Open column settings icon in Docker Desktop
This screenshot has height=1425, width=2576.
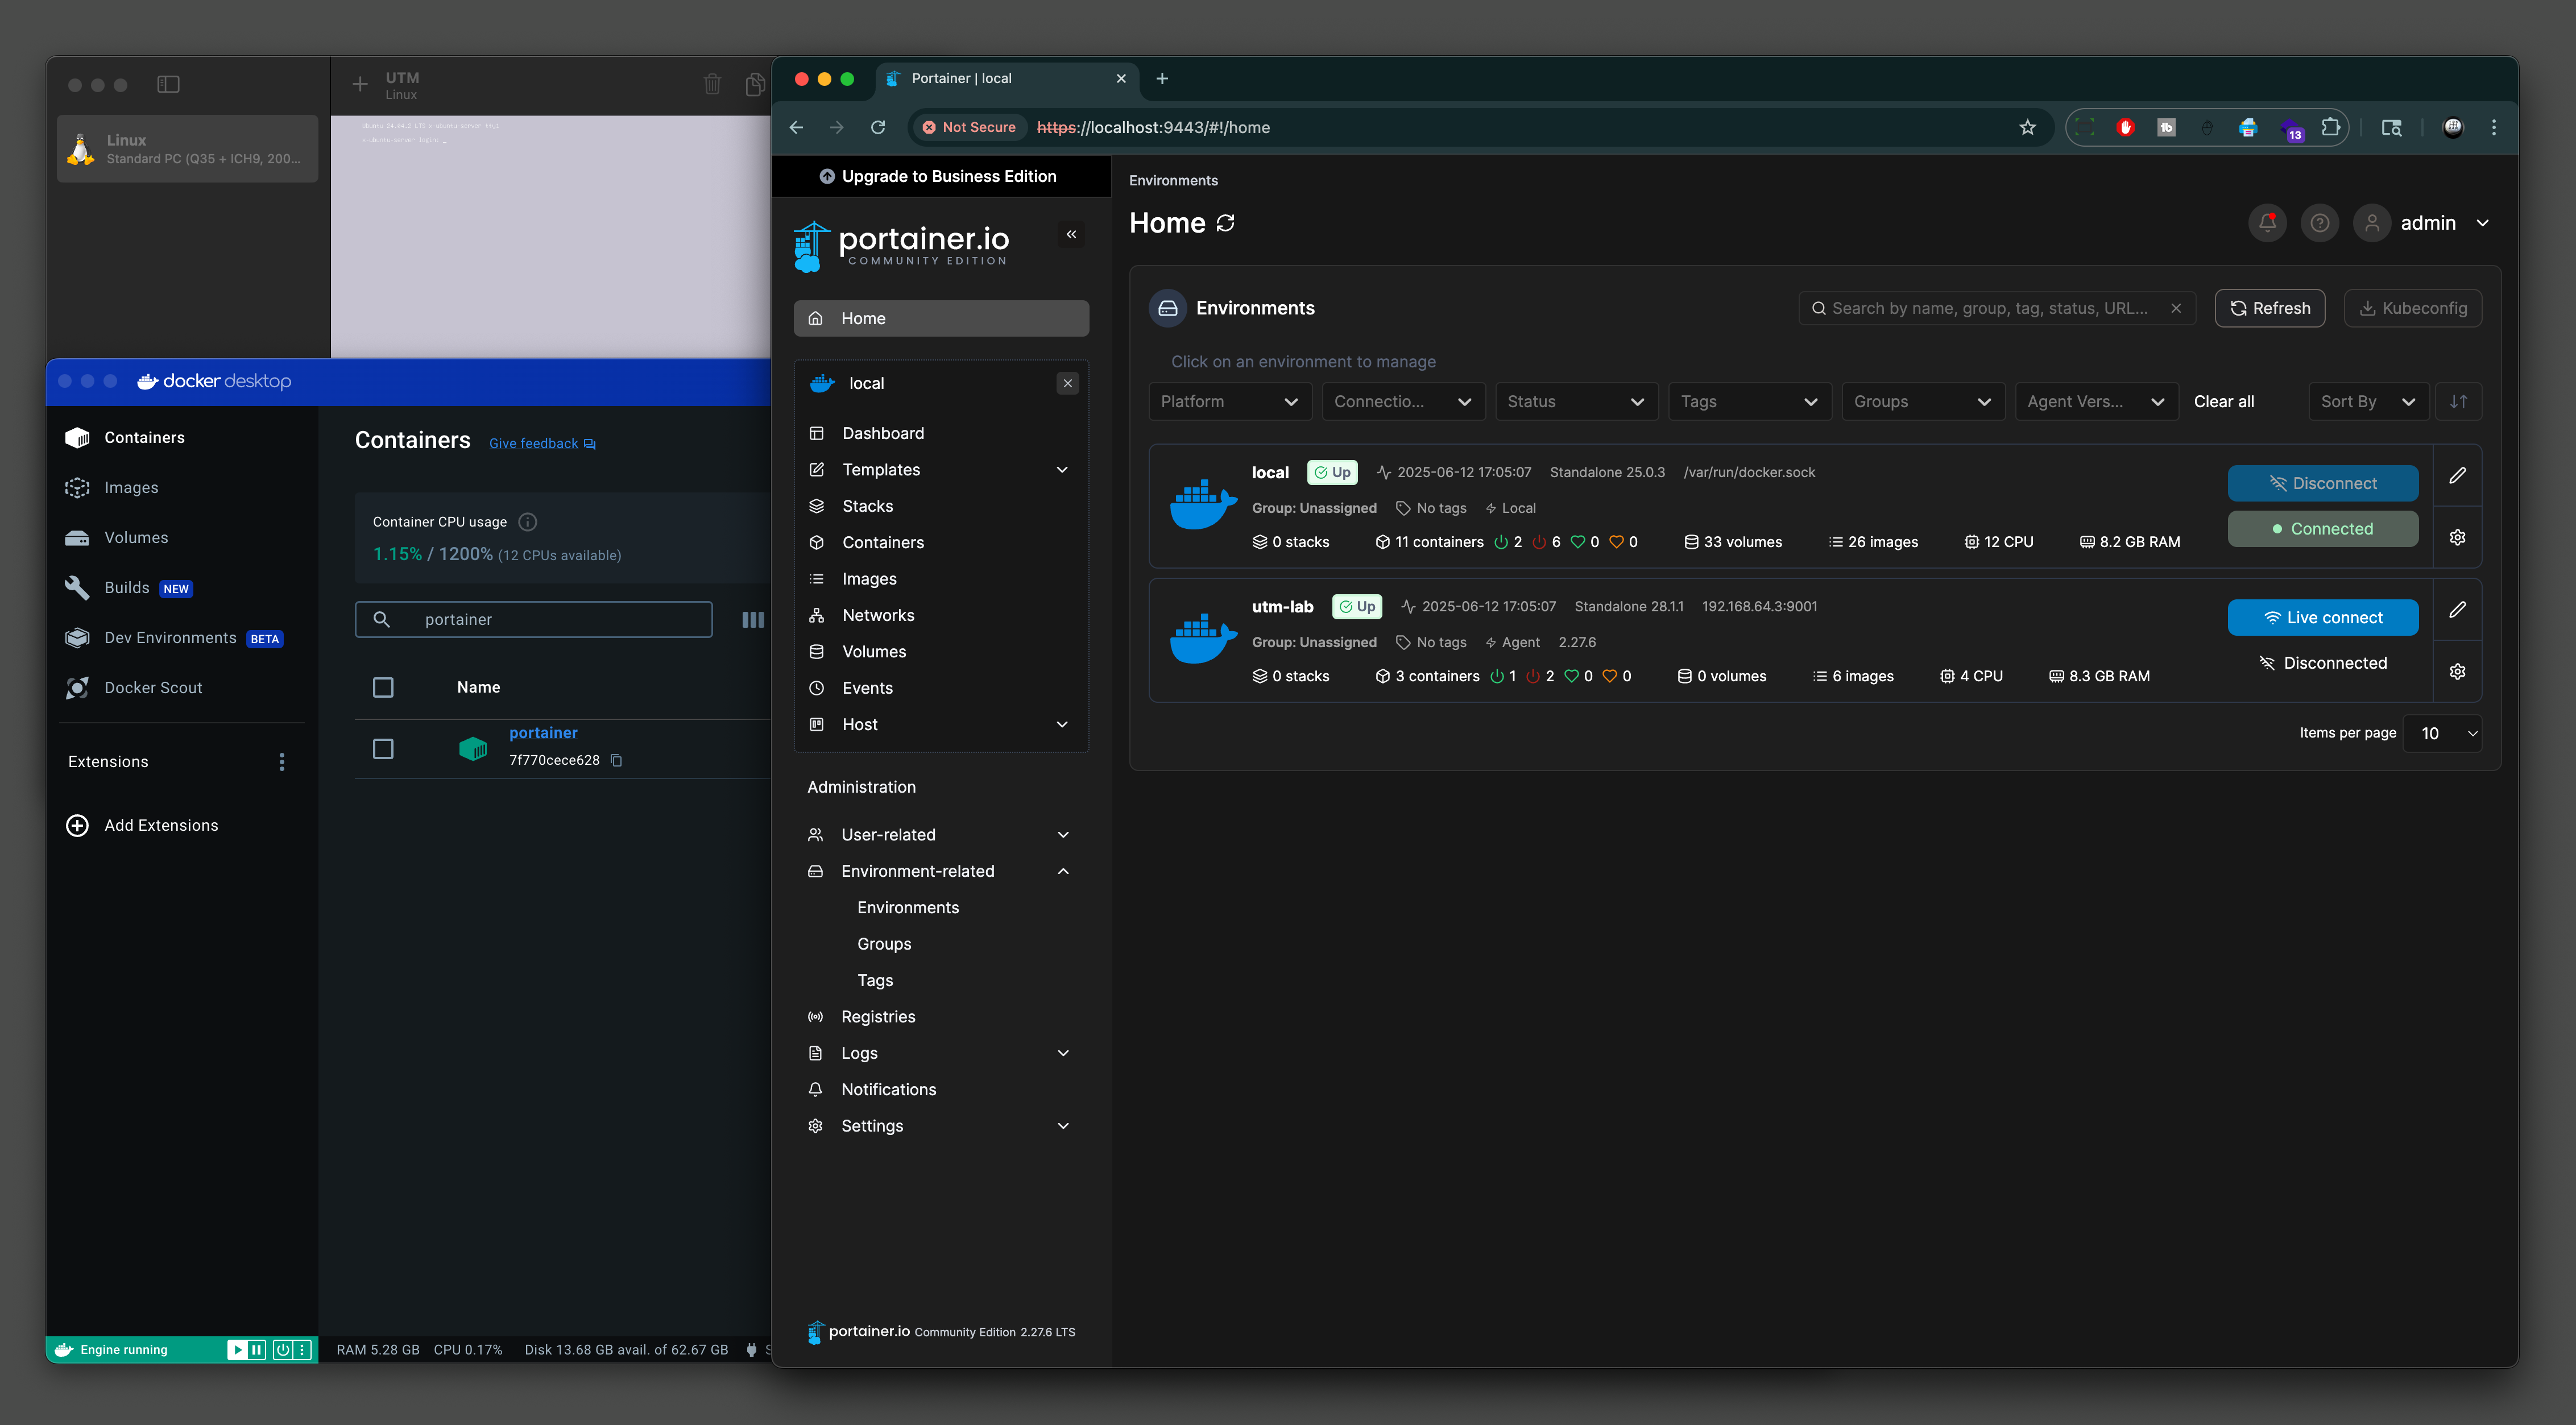(753, 620)
